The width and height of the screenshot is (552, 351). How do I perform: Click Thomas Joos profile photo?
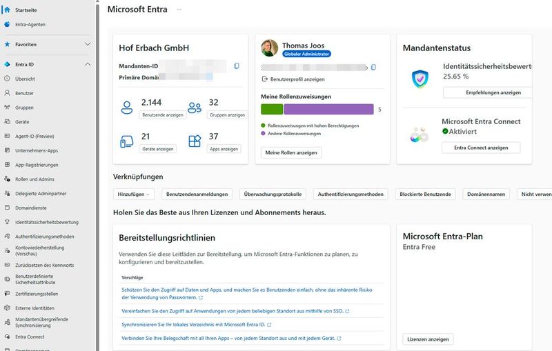coord(269,48)
